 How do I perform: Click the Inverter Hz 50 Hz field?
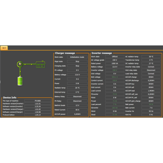click(151, 111)
